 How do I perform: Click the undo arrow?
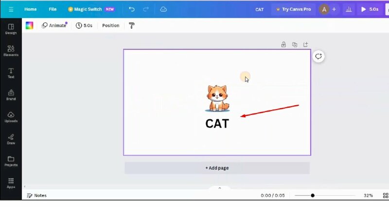tap(132, 9)
